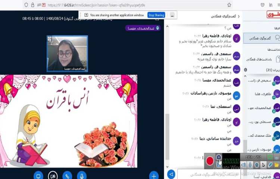Click the چشم chat message from عبدالحمیدی
Image resolution: width=280 pixels, height=179 pixels.
(x=227, y=85)
